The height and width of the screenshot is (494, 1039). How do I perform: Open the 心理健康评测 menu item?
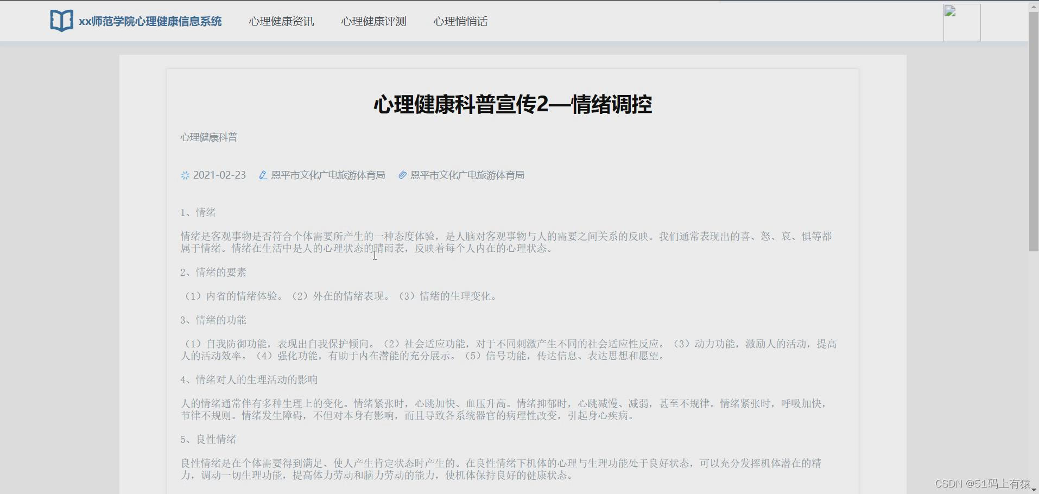[373, 21]
